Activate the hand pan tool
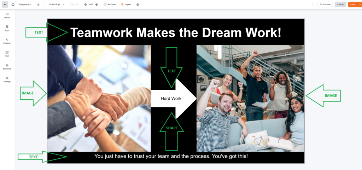This screenshot has height=170, width=362. [138, 5]
